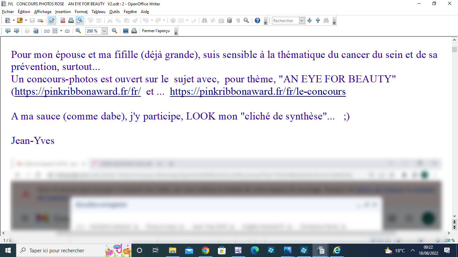Click the Windows Start button

click(8, 250)
